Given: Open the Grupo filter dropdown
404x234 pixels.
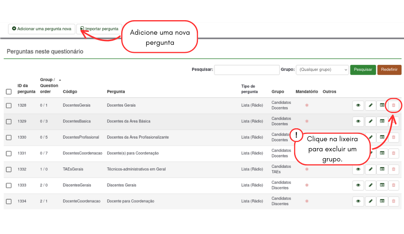Looking at the screenshot, I should tap(322, 69).
